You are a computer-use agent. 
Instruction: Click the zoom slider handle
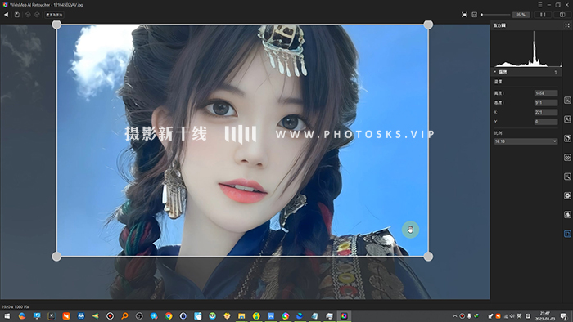tap(481, 15)
